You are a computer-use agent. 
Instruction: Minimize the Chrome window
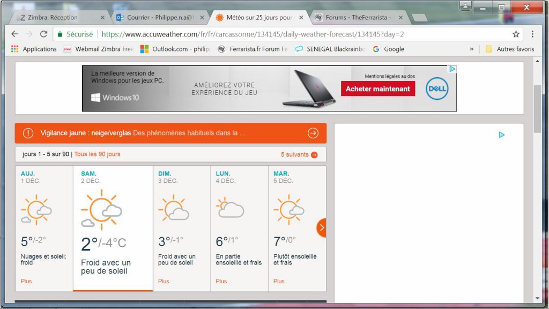483,7
